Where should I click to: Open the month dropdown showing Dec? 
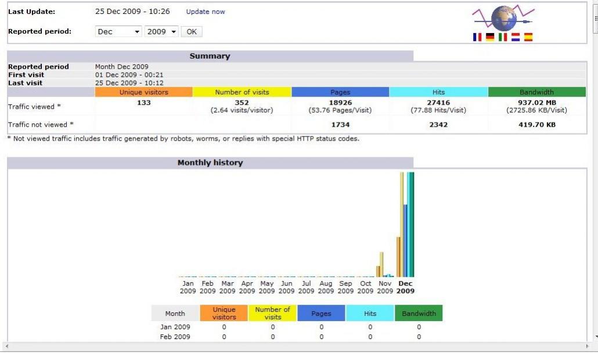tap(118, 32)
